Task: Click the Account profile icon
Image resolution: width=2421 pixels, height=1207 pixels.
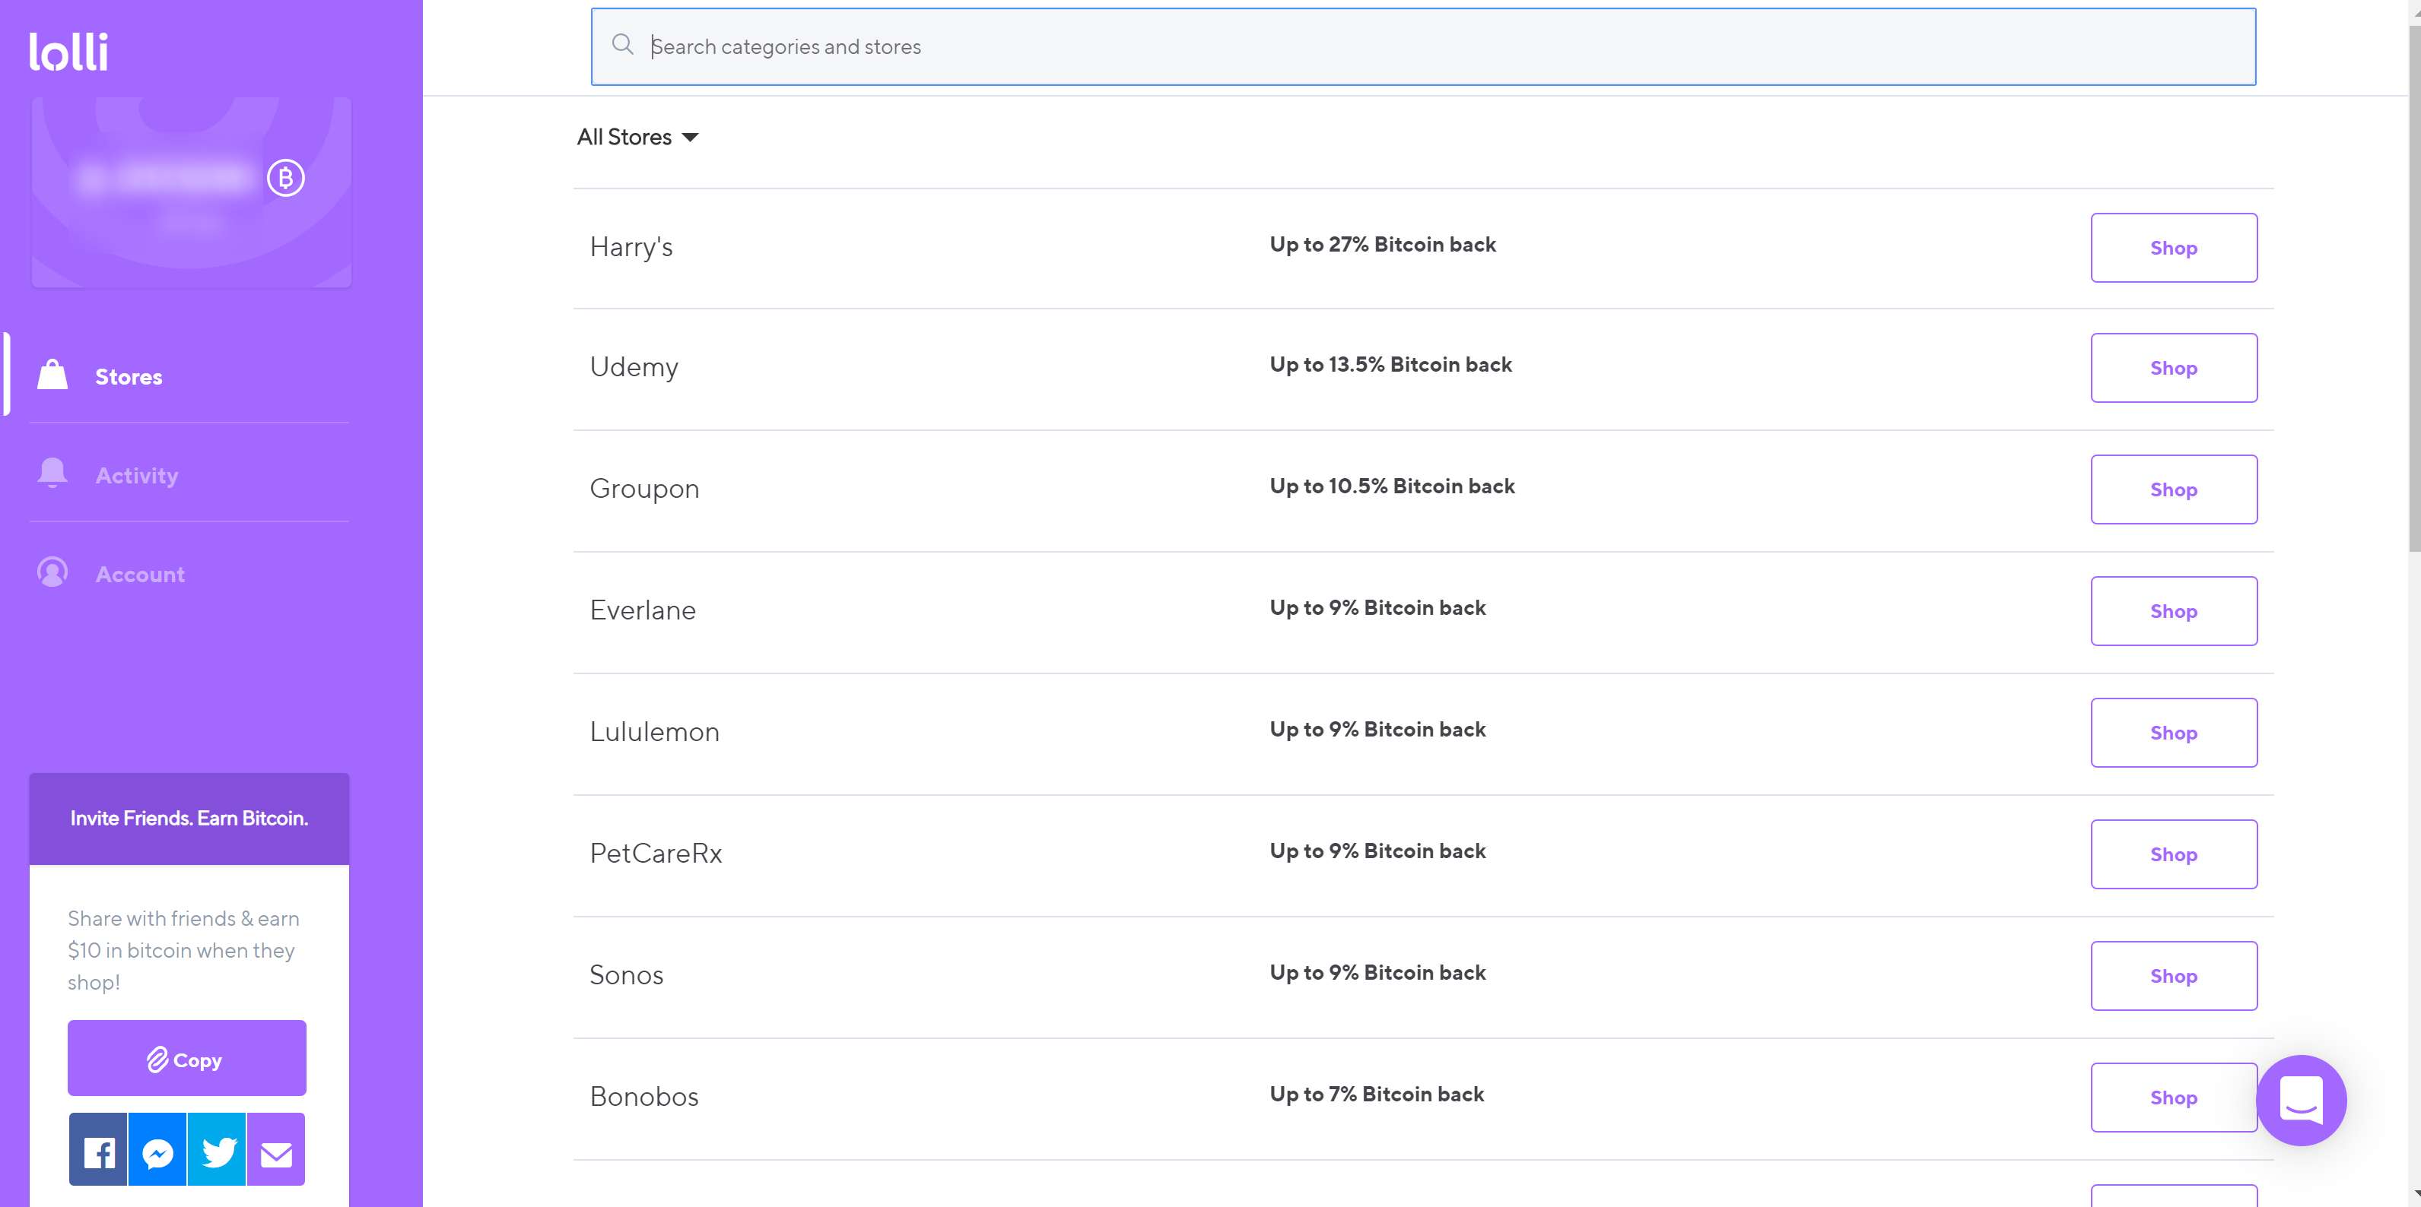Action: click(52, 572)
